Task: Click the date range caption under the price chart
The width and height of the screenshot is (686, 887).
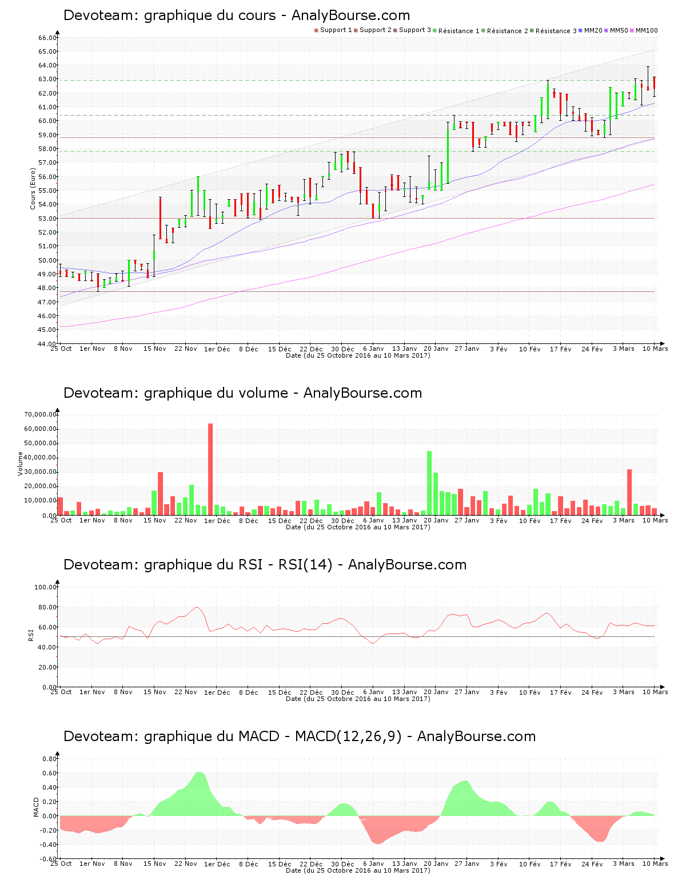Action: pos(358,355)
